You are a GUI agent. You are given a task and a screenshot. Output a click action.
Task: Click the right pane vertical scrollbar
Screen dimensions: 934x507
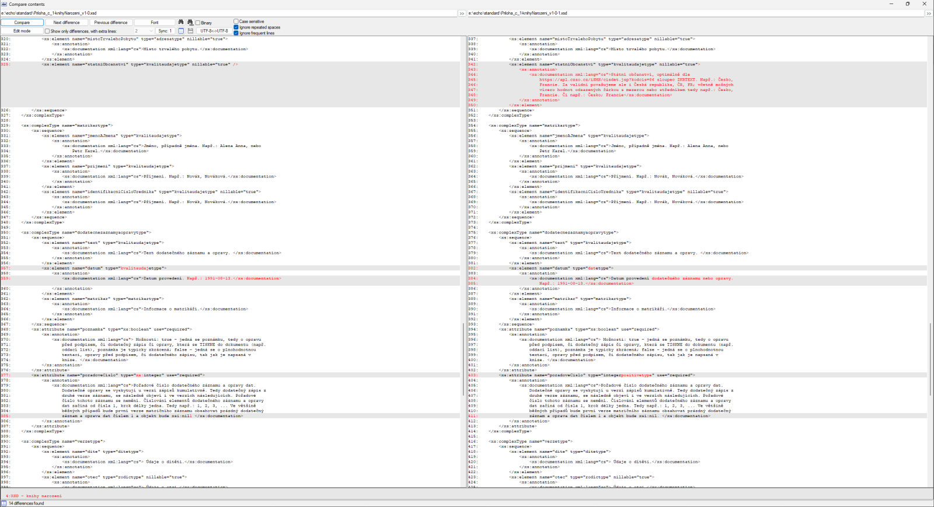[930, 360]
